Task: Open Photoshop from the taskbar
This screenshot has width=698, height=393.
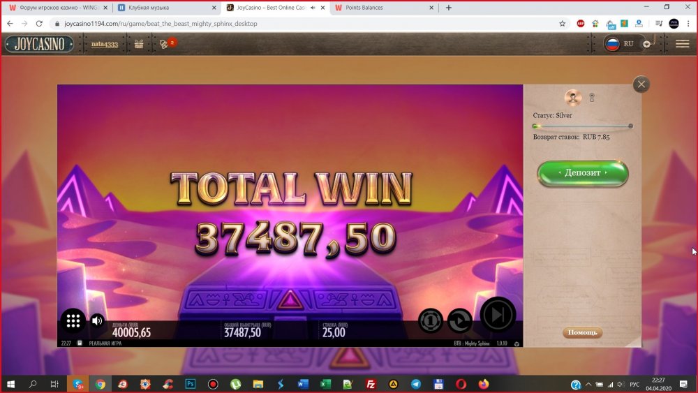Action: point(190,384)
